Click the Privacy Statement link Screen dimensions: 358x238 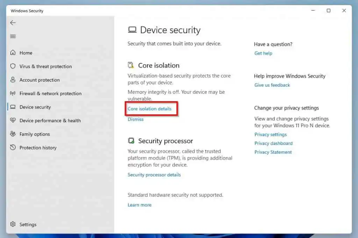coord(273,152)
